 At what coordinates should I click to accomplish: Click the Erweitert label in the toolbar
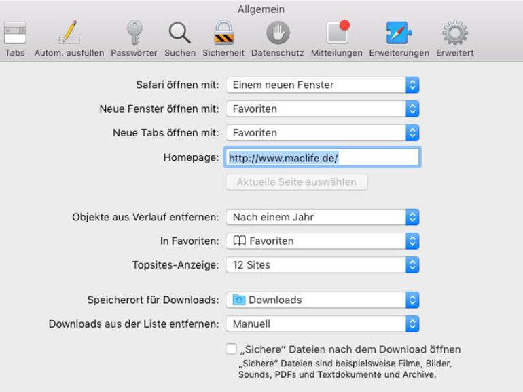455,53
